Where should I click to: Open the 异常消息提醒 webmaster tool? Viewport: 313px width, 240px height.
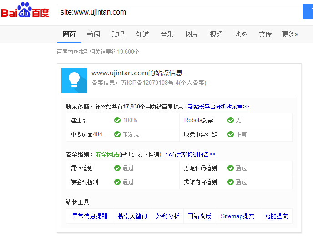[x=90, y=216]
